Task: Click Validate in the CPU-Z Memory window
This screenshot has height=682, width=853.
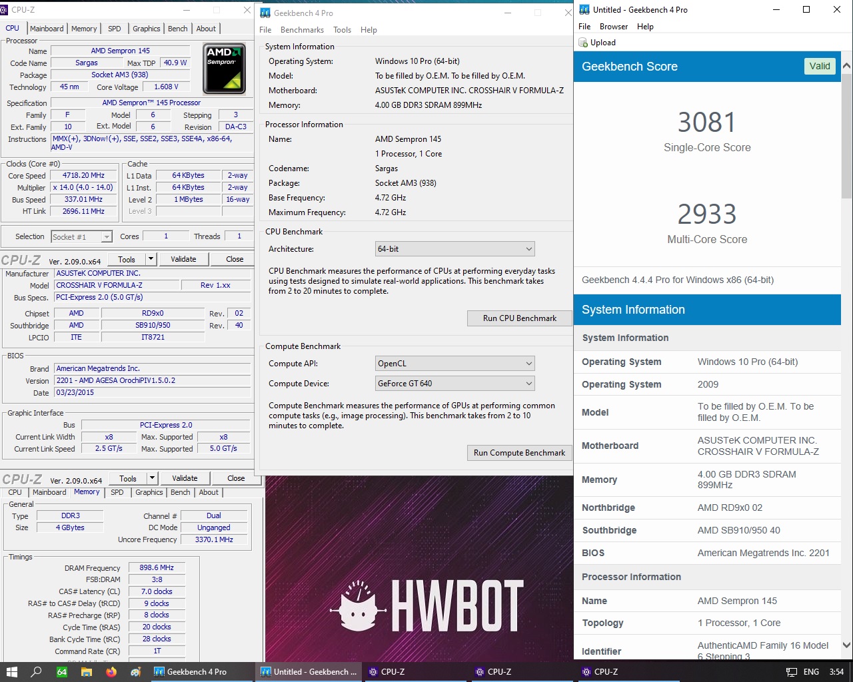Action: tap(185, 478)
